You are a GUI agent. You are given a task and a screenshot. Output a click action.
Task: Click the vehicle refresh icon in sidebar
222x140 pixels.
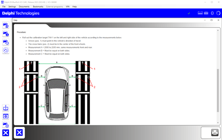click(x=6, y=125)
